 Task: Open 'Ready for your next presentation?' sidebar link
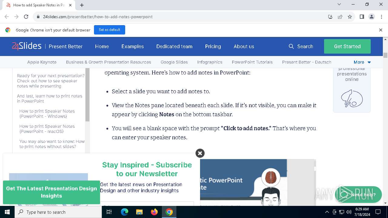tap(51, 81)
